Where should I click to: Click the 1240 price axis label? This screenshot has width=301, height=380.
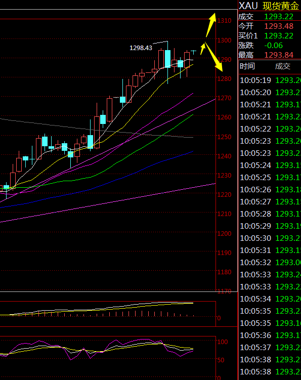pos(224,156)
